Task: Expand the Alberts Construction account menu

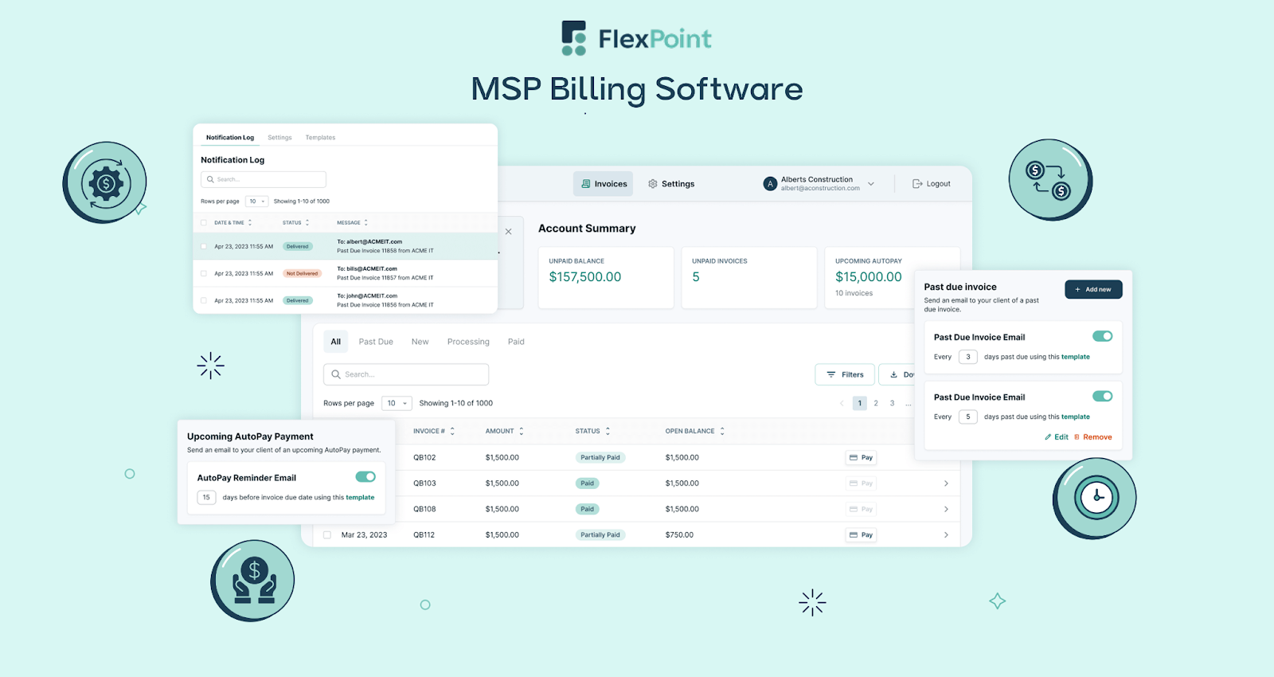Action: [871, 184]
